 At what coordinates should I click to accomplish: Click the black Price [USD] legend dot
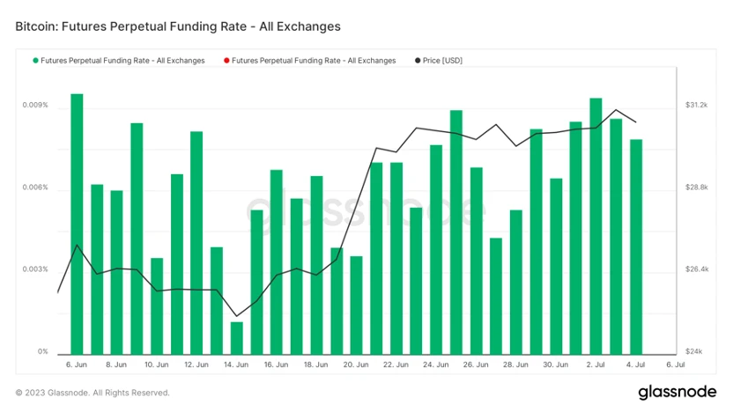tap(417, 61)
